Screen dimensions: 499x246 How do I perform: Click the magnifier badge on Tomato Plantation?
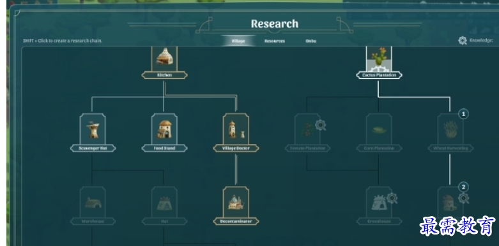point(321,126)
